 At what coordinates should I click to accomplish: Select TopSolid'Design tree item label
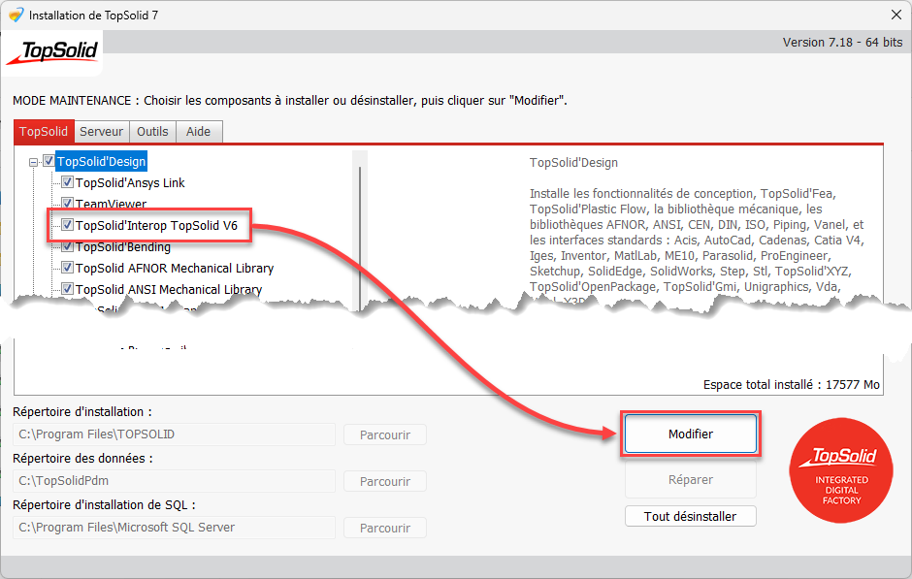(x=101, y=162)
